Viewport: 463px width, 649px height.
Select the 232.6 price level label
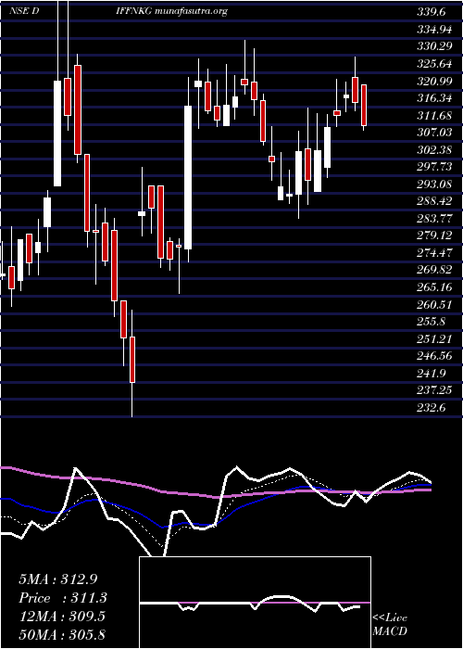tap(432, 408)
